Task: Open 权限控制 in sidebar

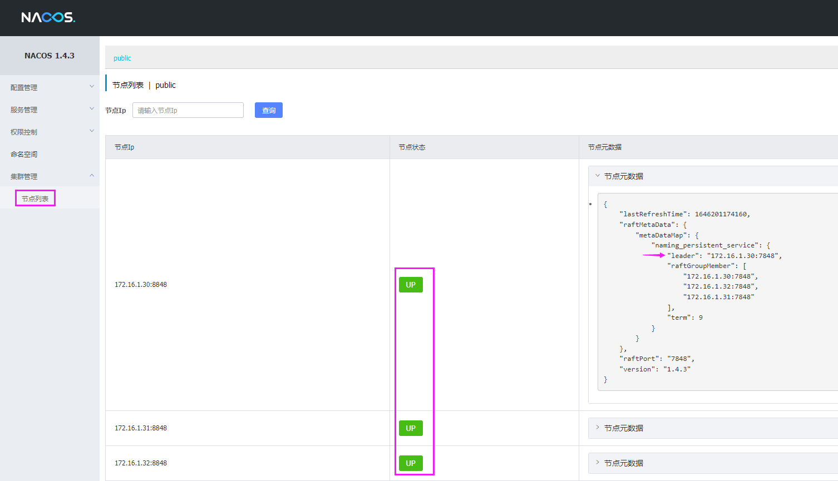Action: [24, 132]
